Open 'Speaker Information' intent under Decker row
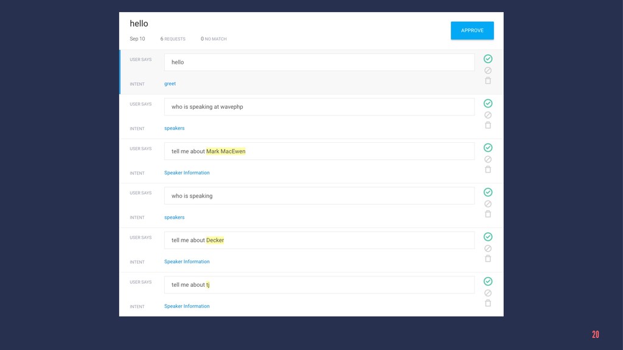Image resolution: width=623 pixels, height=350 pixels. point(187,261)
